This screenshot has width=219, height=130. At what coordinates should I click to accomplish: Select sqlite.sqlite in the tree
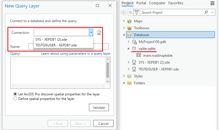[147, 49]
